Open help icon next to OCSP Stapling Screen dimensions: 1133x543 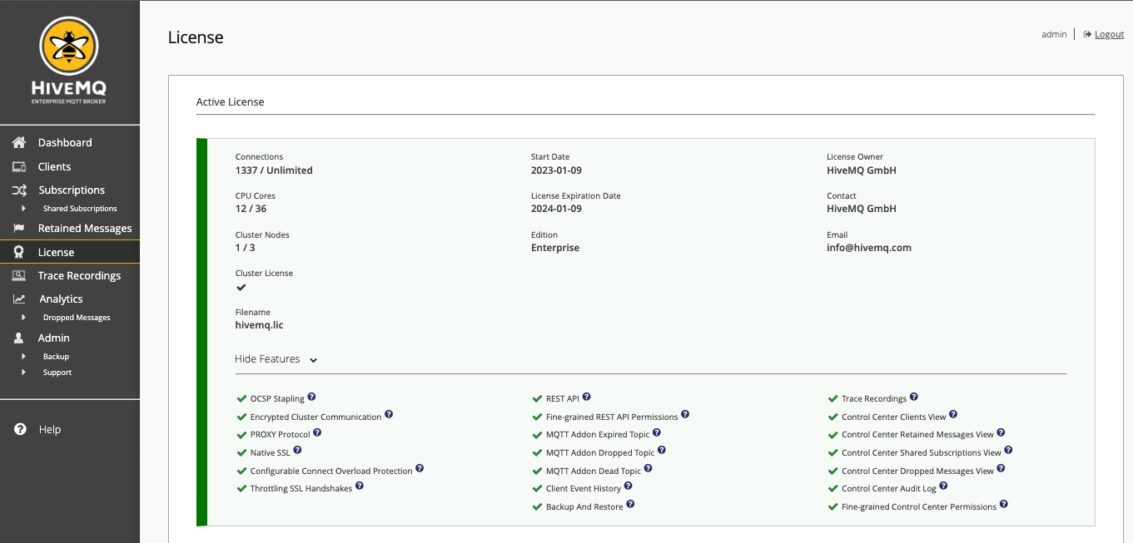pyautogui.click(x=311, y=397)
